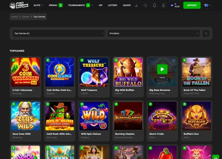Click Booongo provider label
Image resolution: width=222 pixels, height=159 pixels.
coord(17,93)
